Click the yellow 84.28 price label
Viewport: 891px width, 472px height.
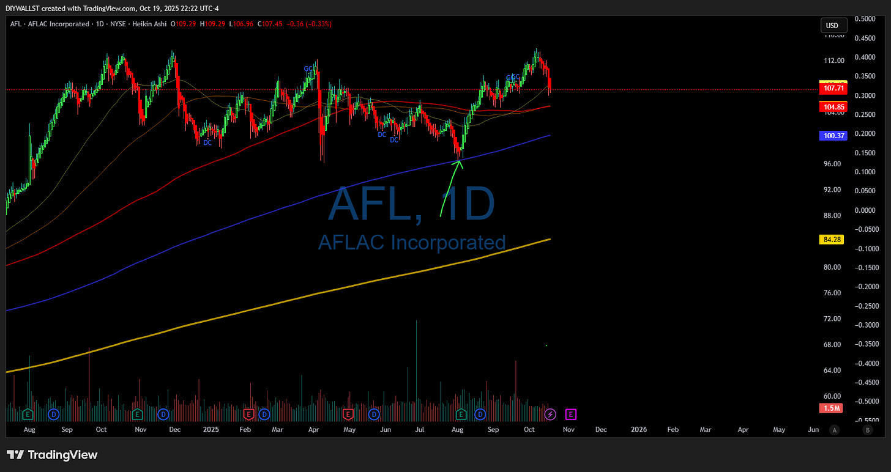832,240
